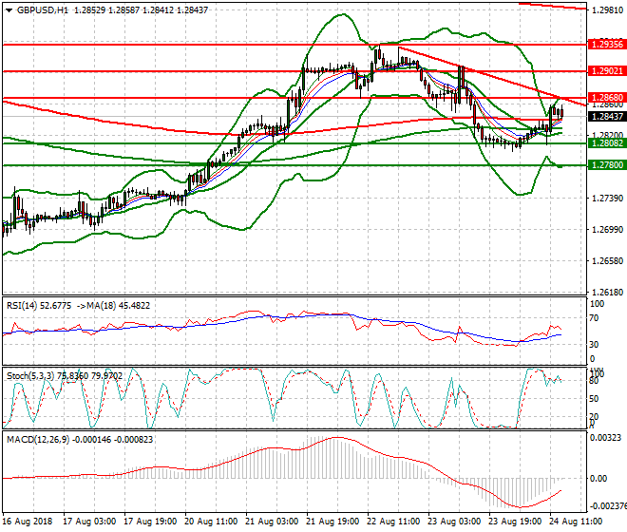
Task: Click the 17 Aug 19:00 time label
Action: point(150,522)
